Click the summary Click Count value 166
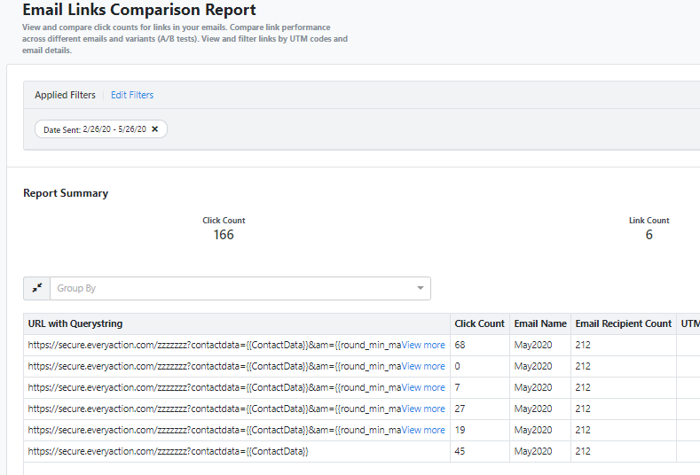This screenshot has width=700, height=475. point(224,235)
